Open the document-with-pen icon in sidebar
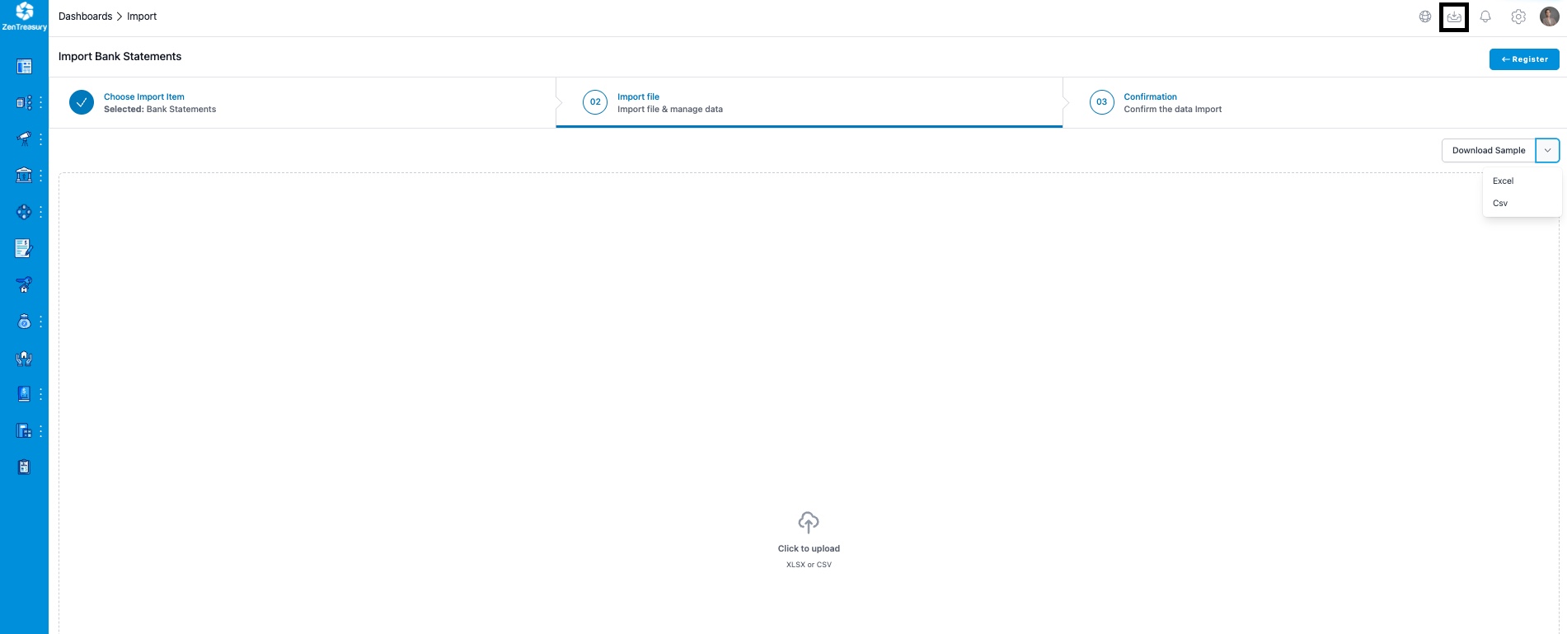Viewport: 1567px width, 634px height. click(x=24, y=248)
